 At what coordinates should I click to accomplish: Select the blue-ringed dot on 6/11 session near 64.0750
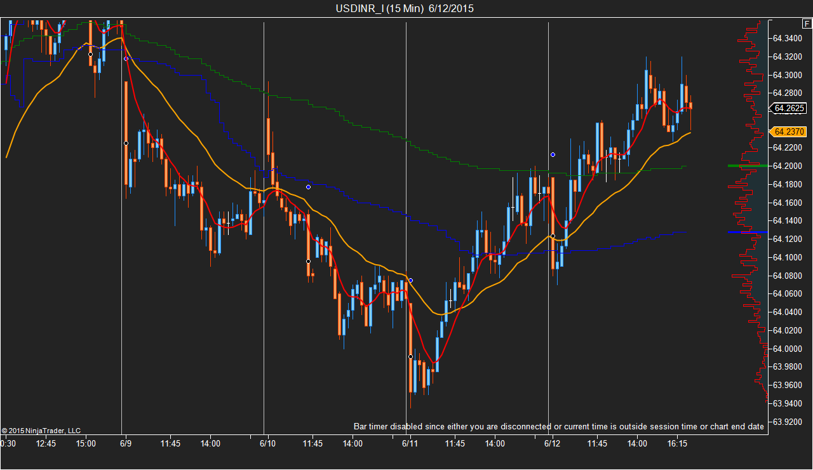point(411,280)
